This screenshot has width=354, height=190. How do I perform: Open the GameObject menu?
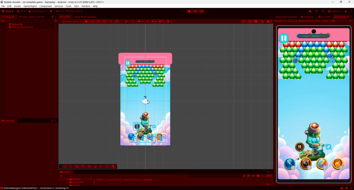pyautogui.click(x=30, y=6)
